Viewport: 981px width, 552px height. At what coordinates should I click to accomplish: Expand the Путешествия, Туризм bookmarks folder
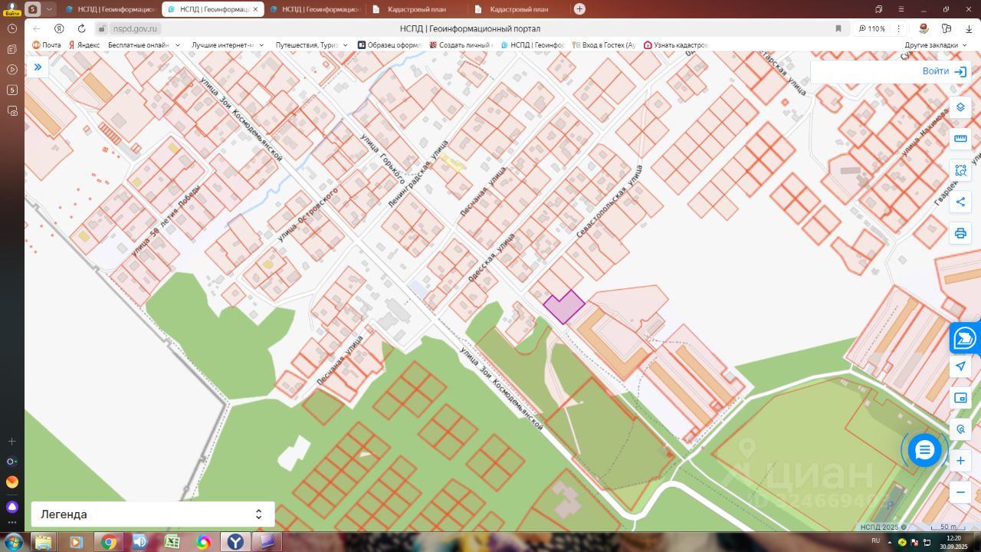(x=313, y=45)
